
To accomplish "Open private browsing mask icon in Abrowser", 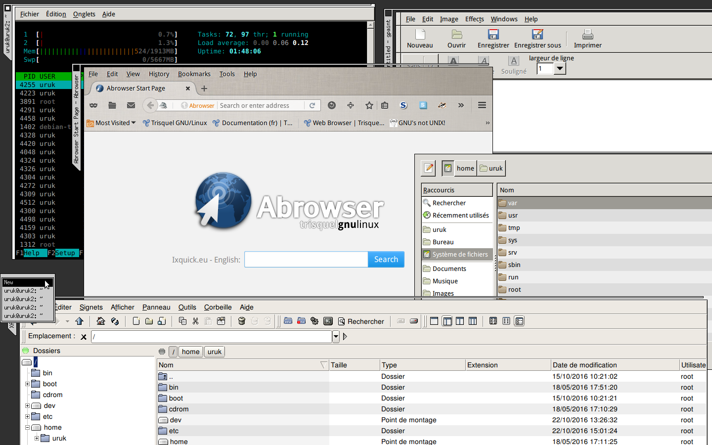I will tap(93, 105).
